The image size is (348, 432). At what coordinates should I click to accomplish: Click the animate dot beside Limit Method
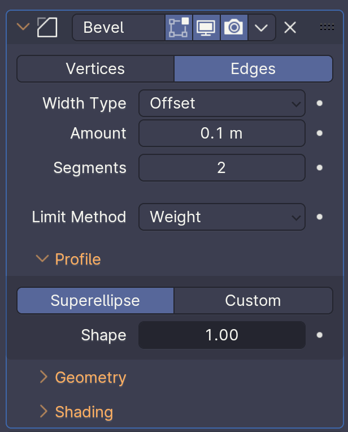[x=319, y=217]
